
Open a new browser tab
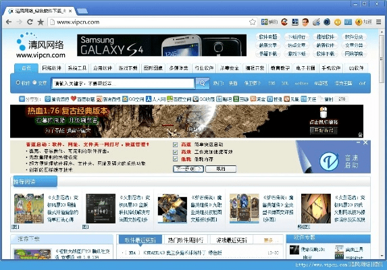click(x=82, y=11)
